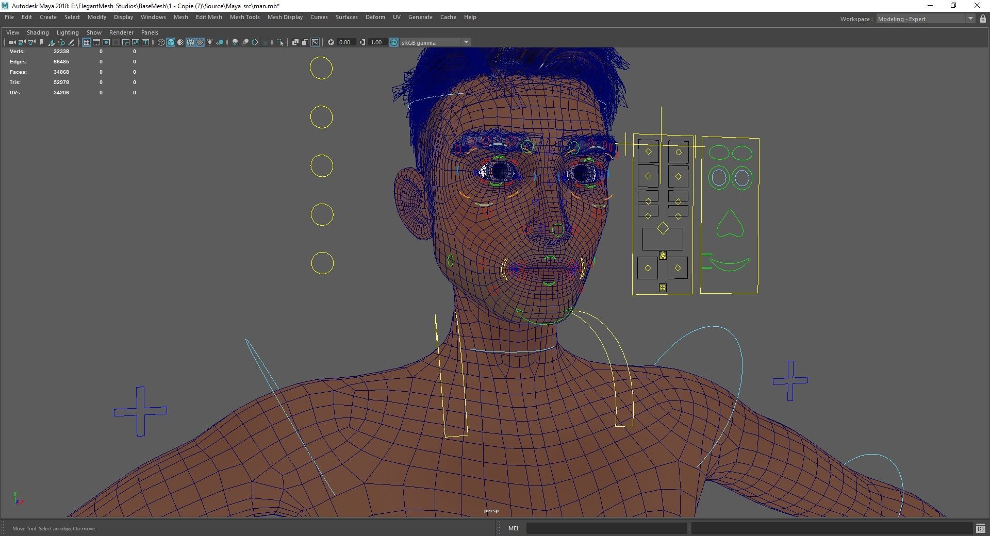Screen dimensions: 990x536
Task: Click the Tris count value 52978
Action: tap(61, 82)
